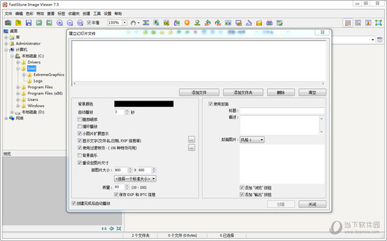Click the fit-to-window icon at preview panel corner
Viewport: 387px width, 241px height.
click(119, 229)
